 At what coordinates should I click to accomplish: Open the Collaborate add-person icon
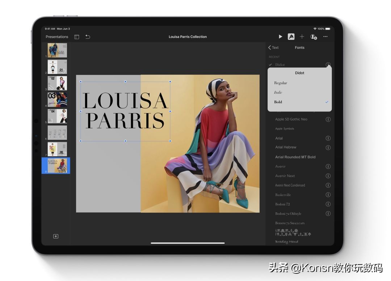tap(314, 37)
